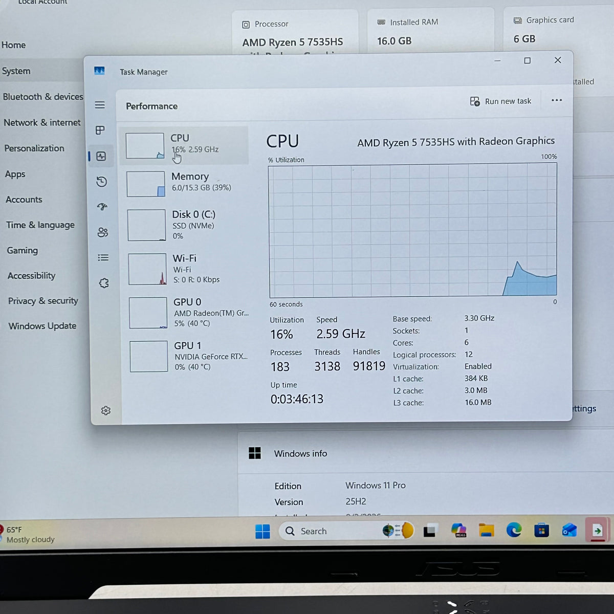Image resolution: width=614 pixels, height=614 pixels.
Task: Click the CPU utilization graph
Action: [x=412, y=230]
